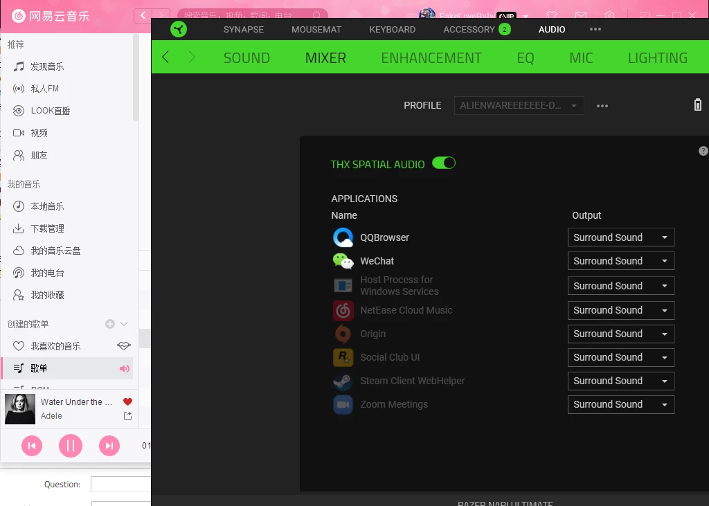Open QQBrowser output dropdown
The height and width of the screenshot is (506, 709).
(x=621, y=237)
